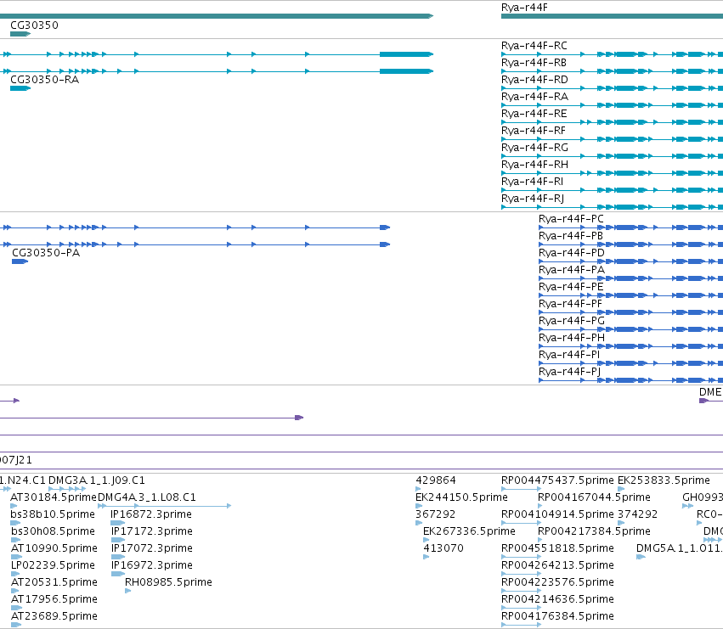This screenshot has width=723, height=629.
Task: Click EST IP16972.3prime
Action: (152, 565)
